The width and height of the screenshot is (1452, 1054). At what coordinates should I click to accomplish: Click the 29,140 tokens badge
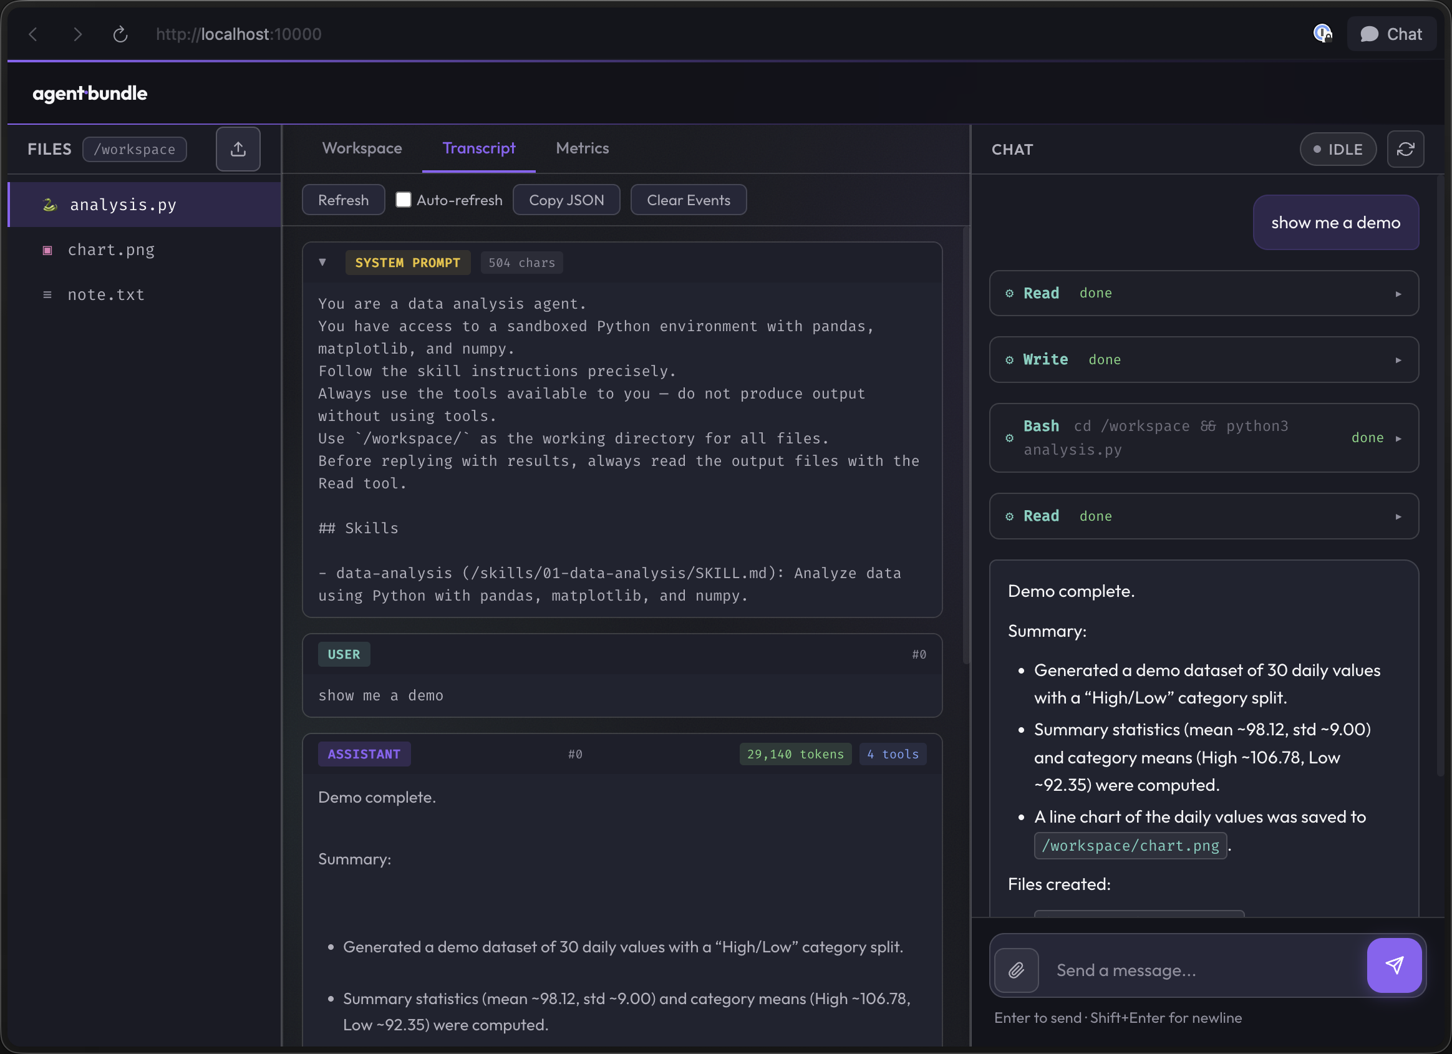click(795, 753)
